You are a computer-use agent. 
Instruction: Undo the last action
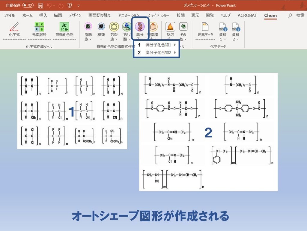(49, 6)
